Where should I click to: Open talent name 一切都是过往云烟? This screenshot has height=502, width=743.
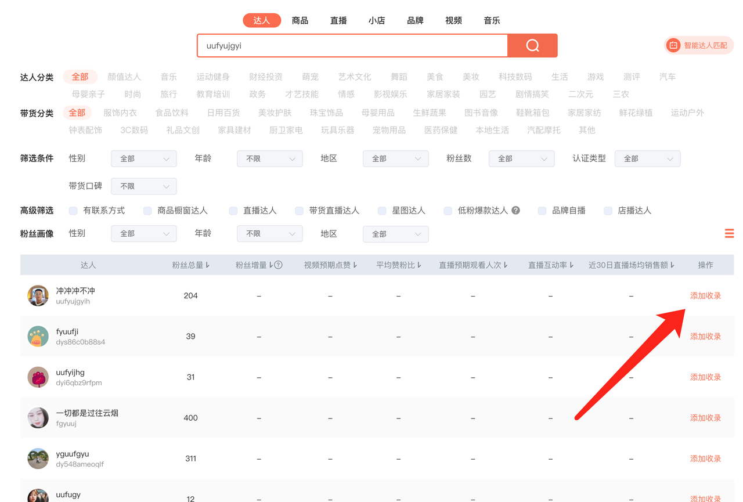pyautogui.click(x=87, y=413)
